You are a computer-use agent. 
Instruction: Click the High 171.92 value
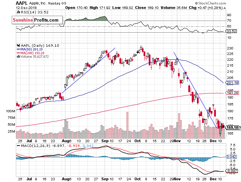pyautogui.click(x=100, y=8)
